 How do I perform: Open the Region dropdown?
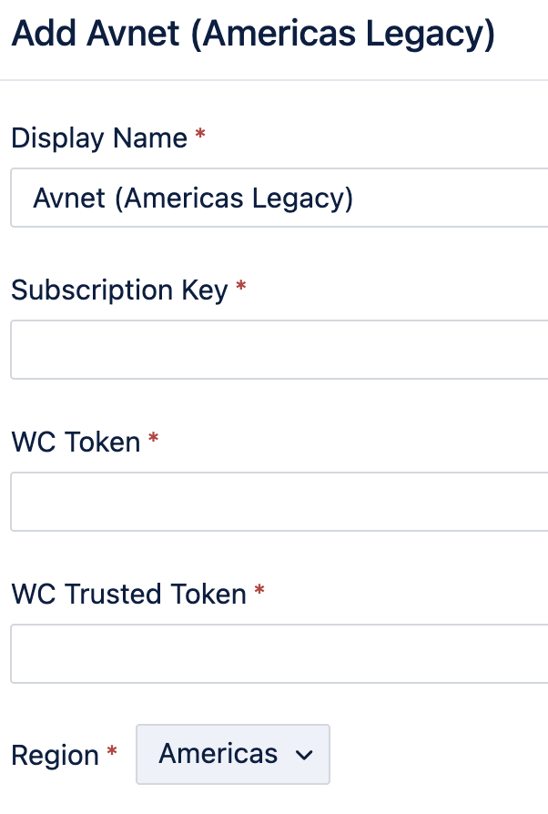tap(233, 754)
